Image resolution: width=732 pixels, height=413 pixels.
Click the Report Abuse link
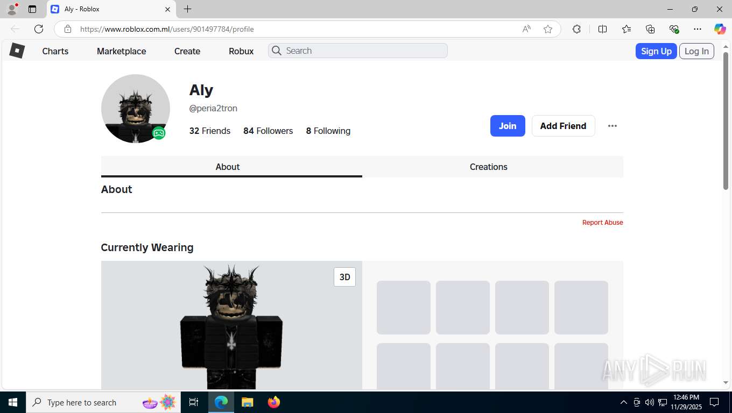(602, 223)
